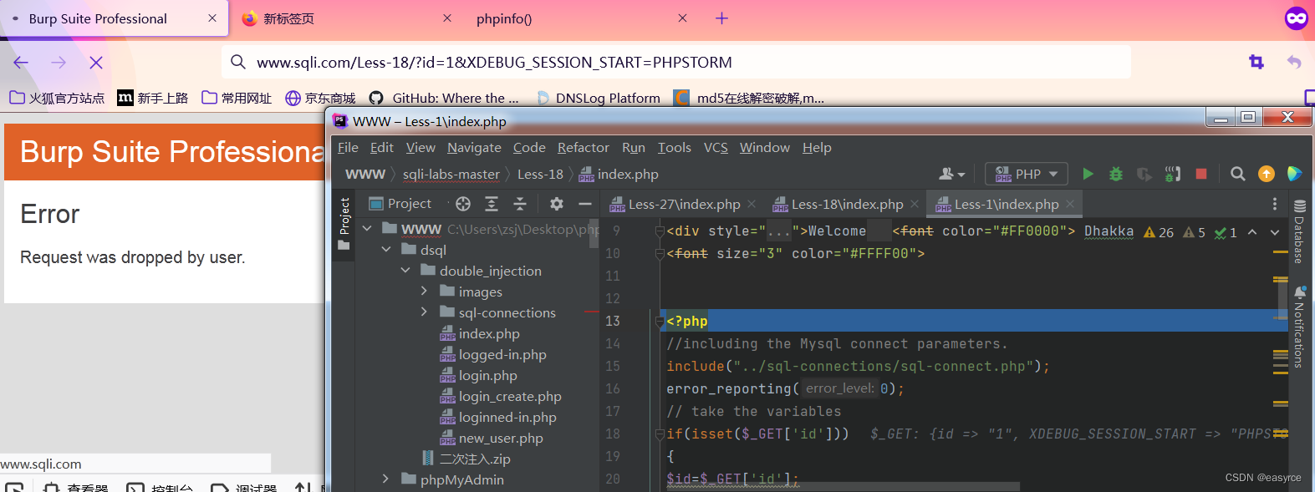Open the PHP run configuration dropdown

[1027, 174]
